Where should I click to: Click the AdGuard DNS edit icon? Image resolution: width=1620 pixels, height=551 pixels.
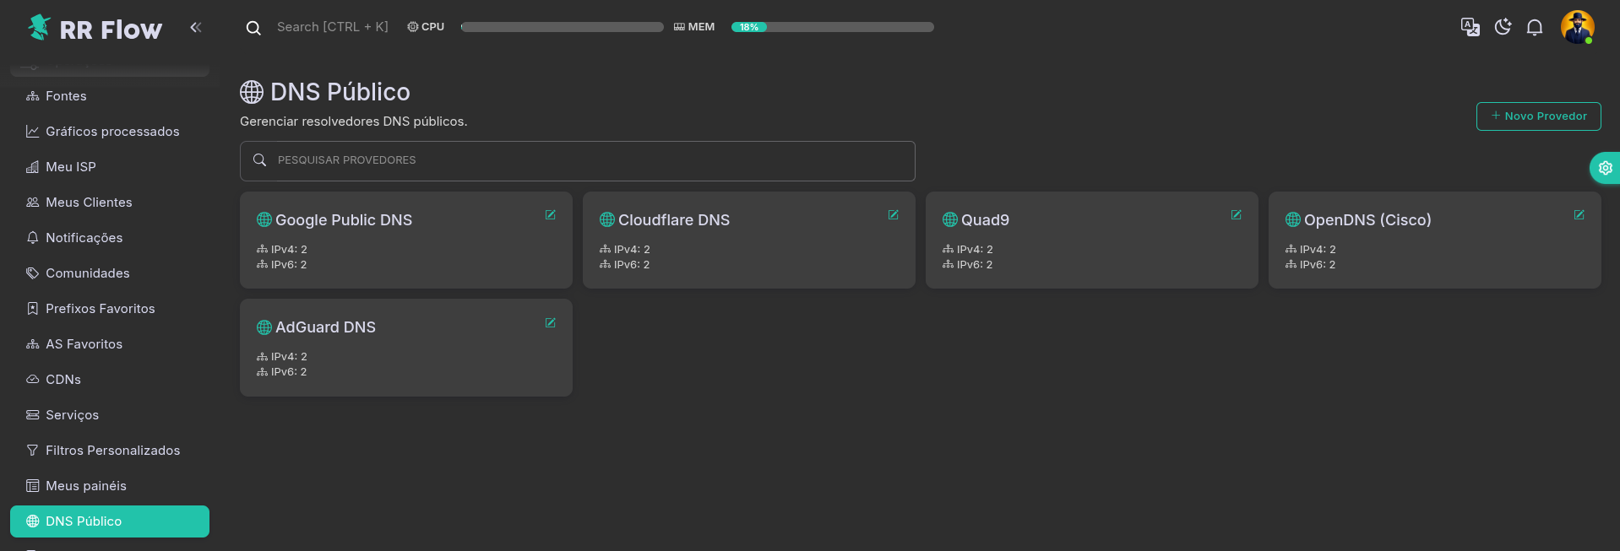click(x=550, y=323)
